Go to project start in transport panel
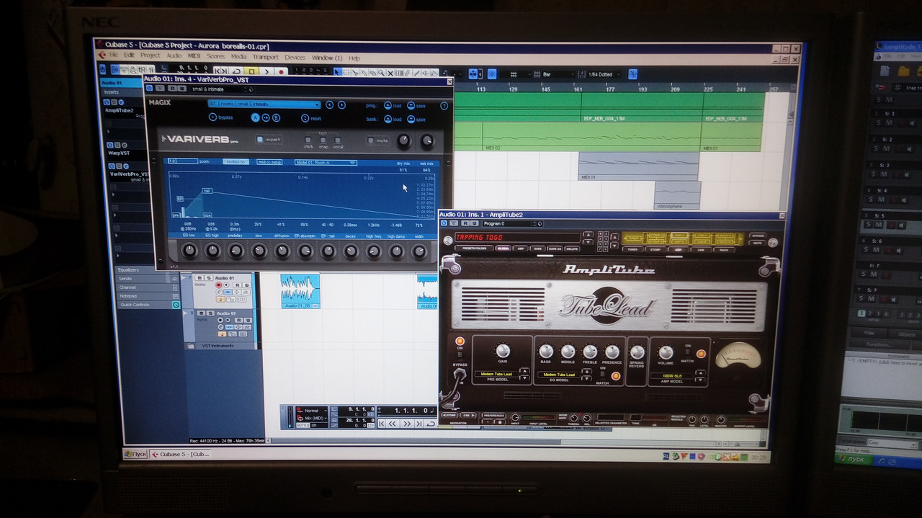This screenshot has height=518, width=922. pos(383,424)
